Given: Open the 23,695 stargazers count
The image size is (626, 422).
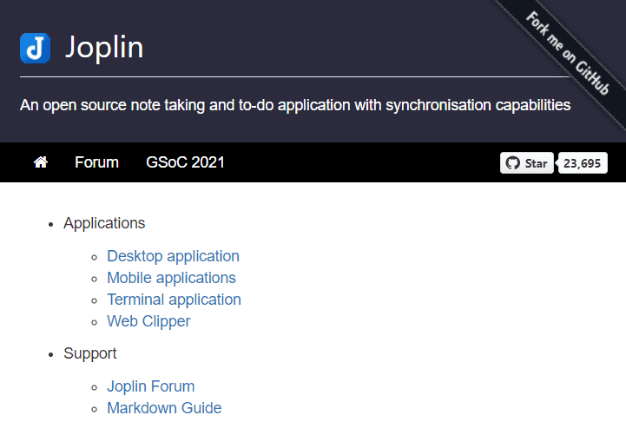Looking at the screenshot, I should [582, 163].
